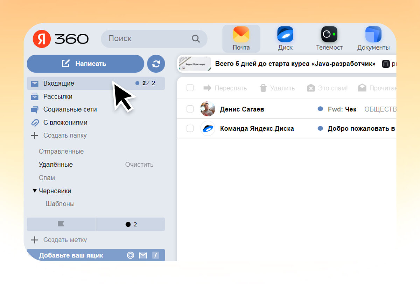Image resolution: width=420 pixels, height=284 pixels.
Task: Open the Рассылки folder
Action: (x=58, y=96)
